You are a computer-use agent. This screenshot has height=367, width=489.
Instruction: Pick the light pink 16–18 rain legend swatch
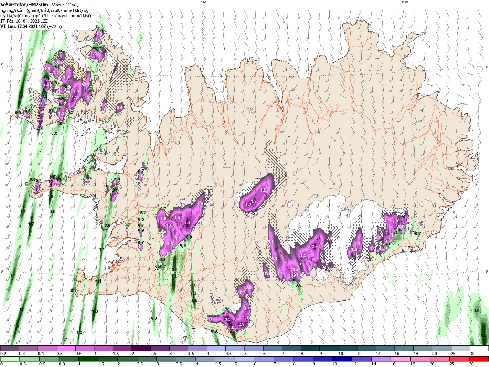pos(400,359)
